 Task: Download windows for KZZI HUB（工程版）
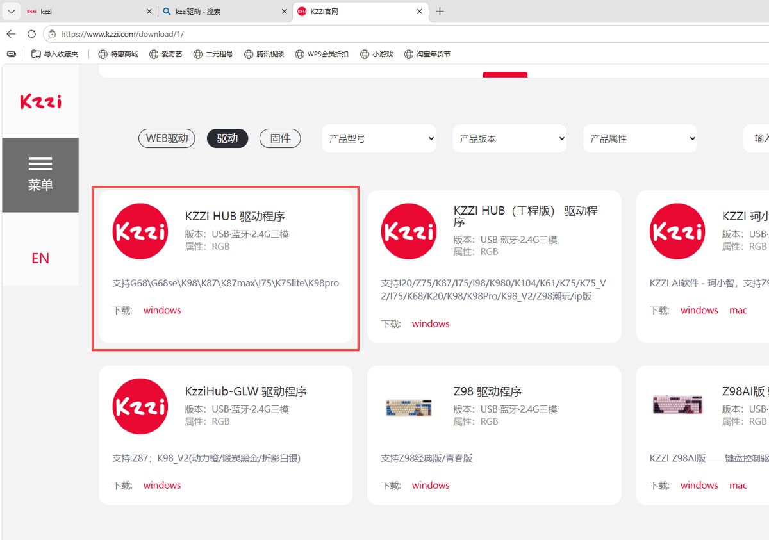tap(431, 323)
